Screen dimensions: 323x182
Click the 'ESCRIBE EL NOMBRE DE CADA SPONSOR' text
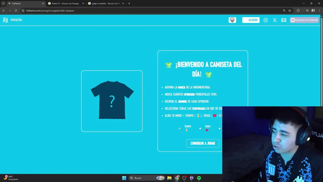click(187, 101)
